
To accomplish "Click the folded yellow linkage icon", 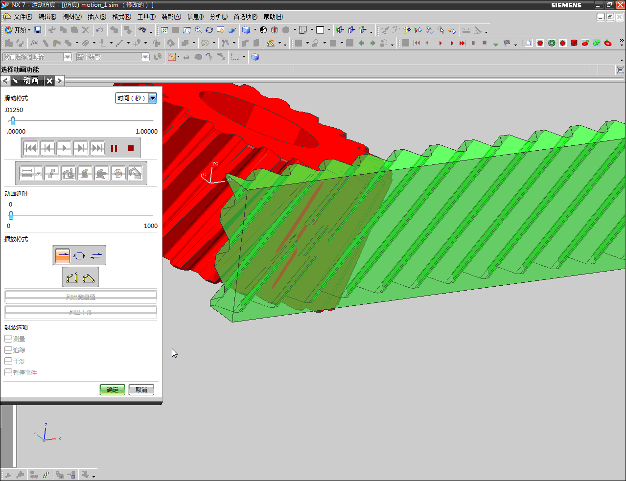I will click(x=89, y=277).
